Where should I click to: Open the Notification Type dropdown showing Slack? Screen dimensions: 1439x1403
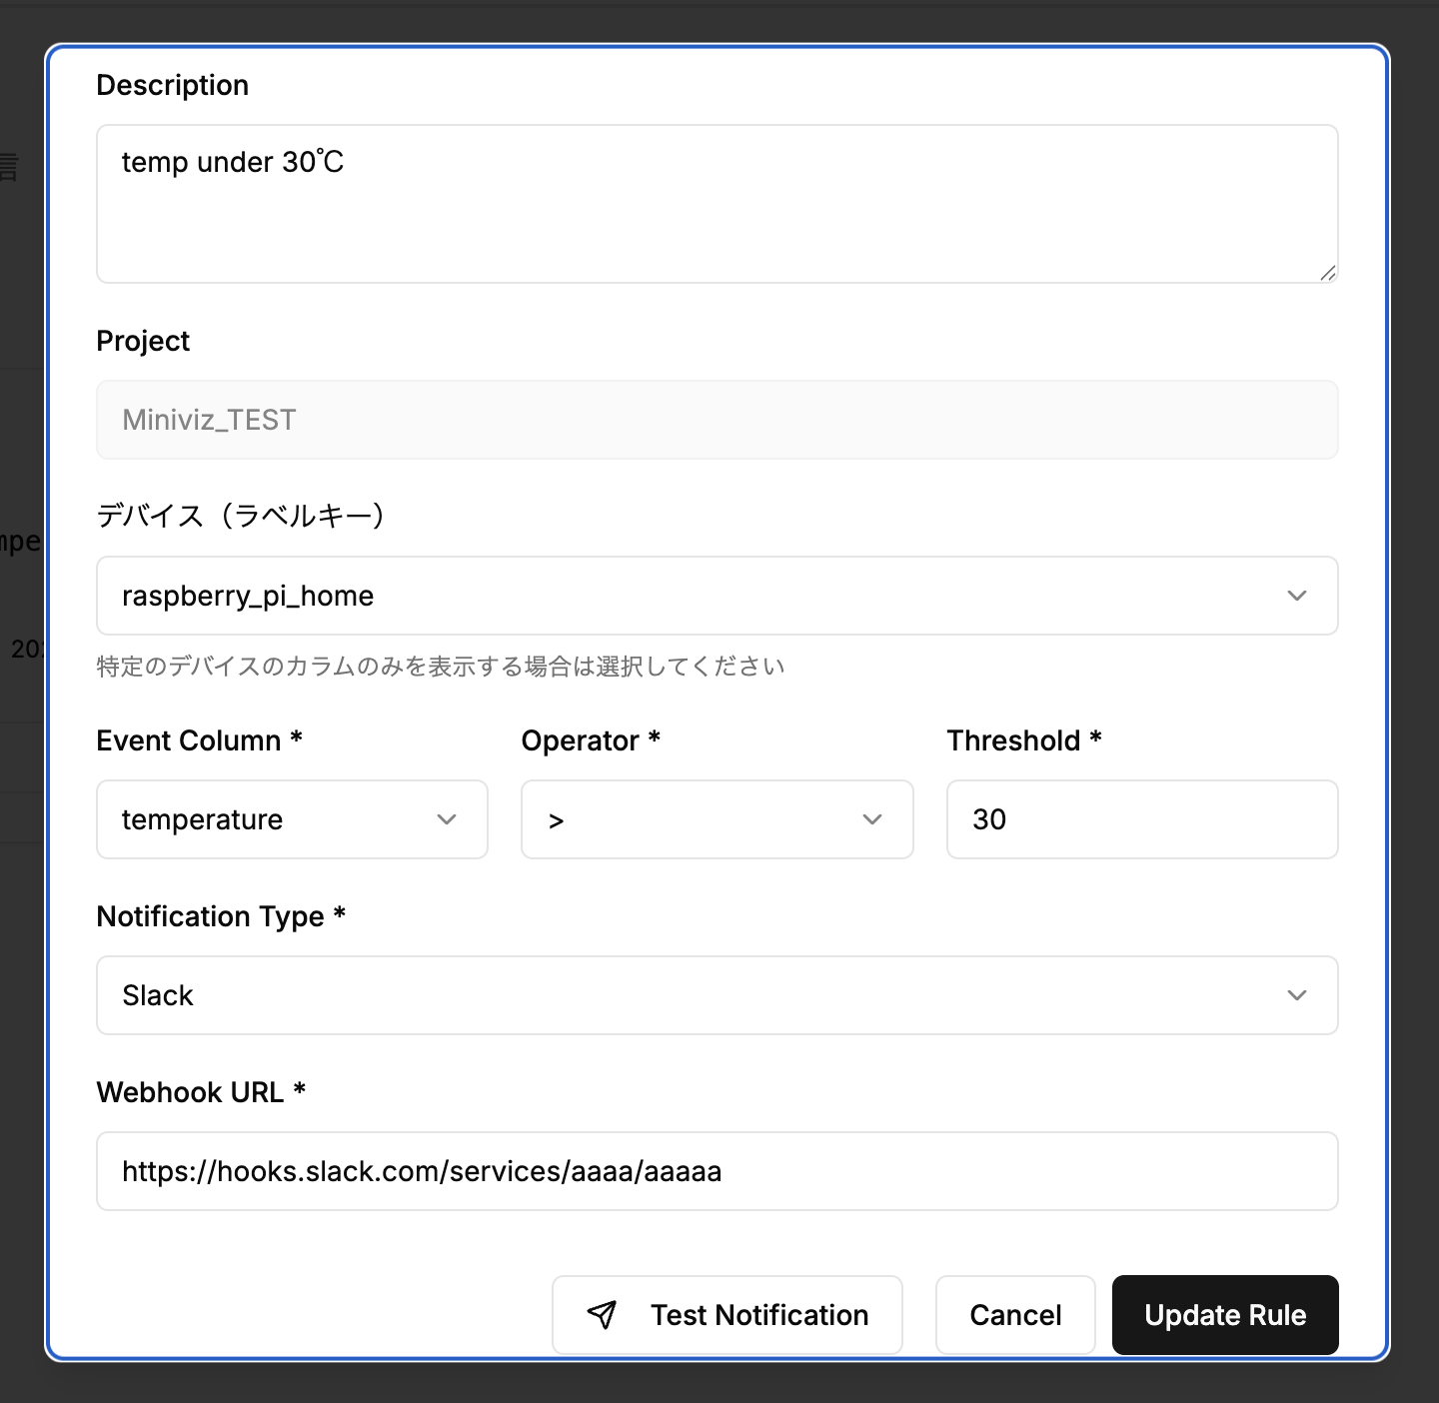(716, 995)
